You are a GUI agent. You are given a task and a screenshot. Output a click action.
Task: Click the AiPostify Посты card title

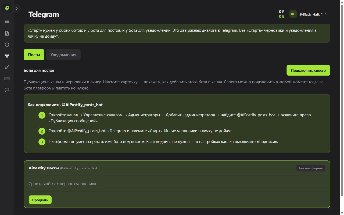[44, 168]
